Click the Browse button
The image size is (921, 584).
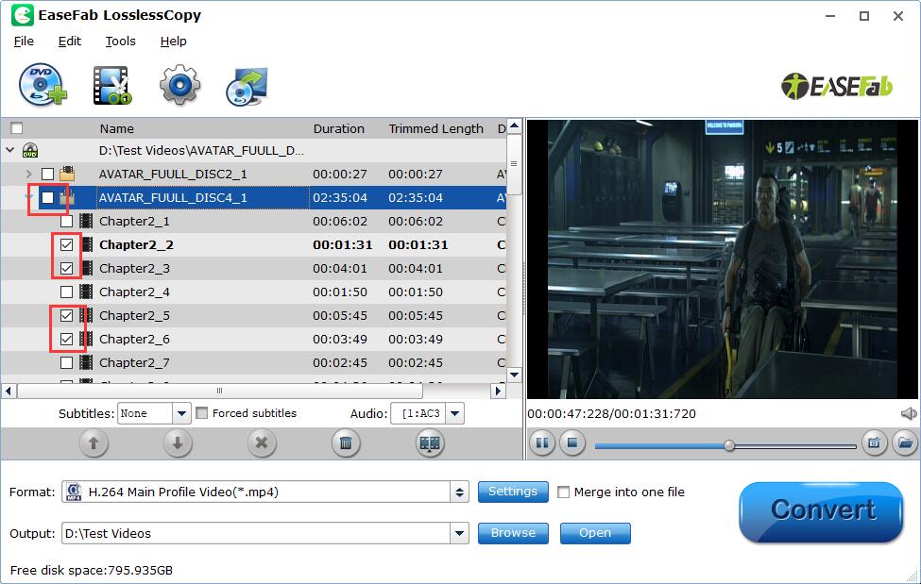pos(513,533)
